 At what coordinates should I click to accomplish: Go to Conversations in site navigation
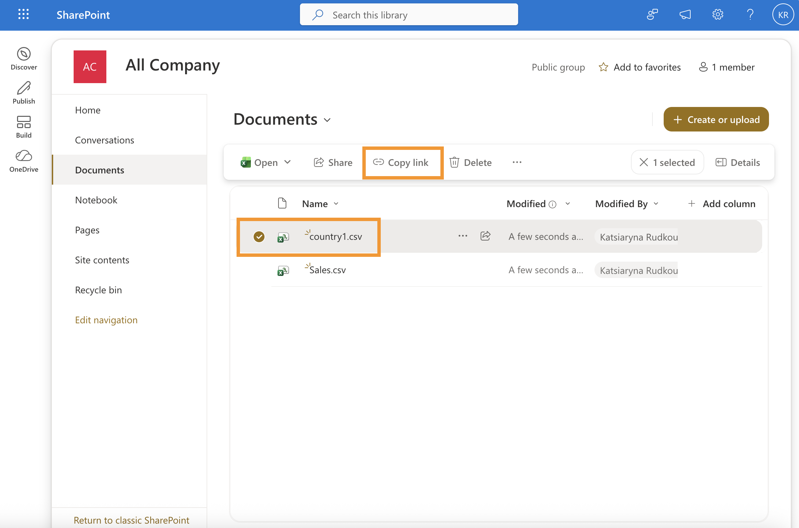[104, 140]
